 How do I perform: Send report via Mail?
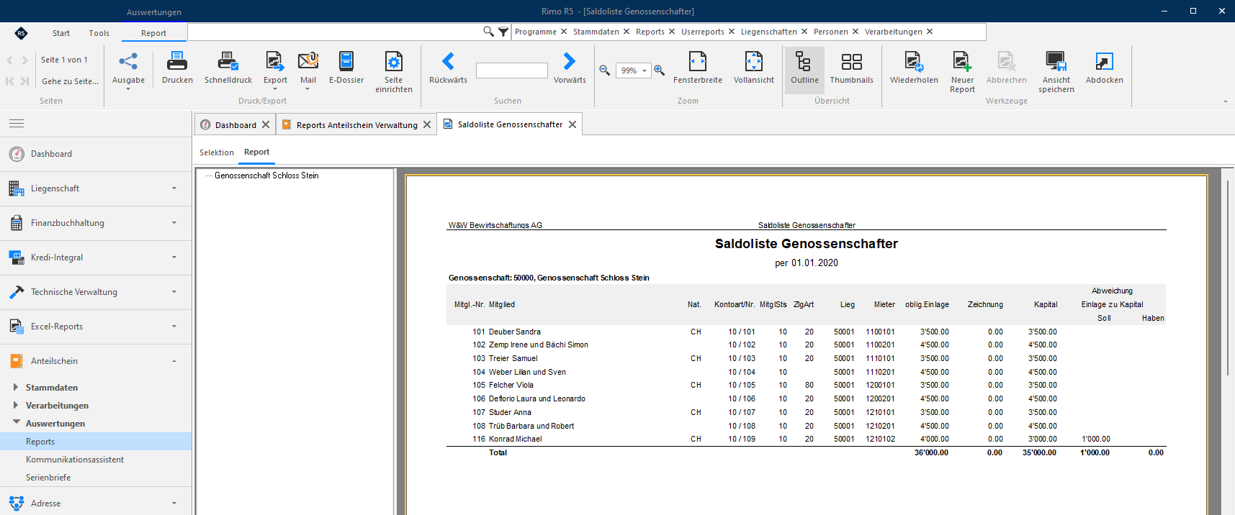click(308, 70)
